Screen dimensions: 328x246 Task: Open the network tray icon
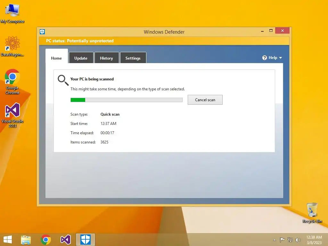coord(290,240)
